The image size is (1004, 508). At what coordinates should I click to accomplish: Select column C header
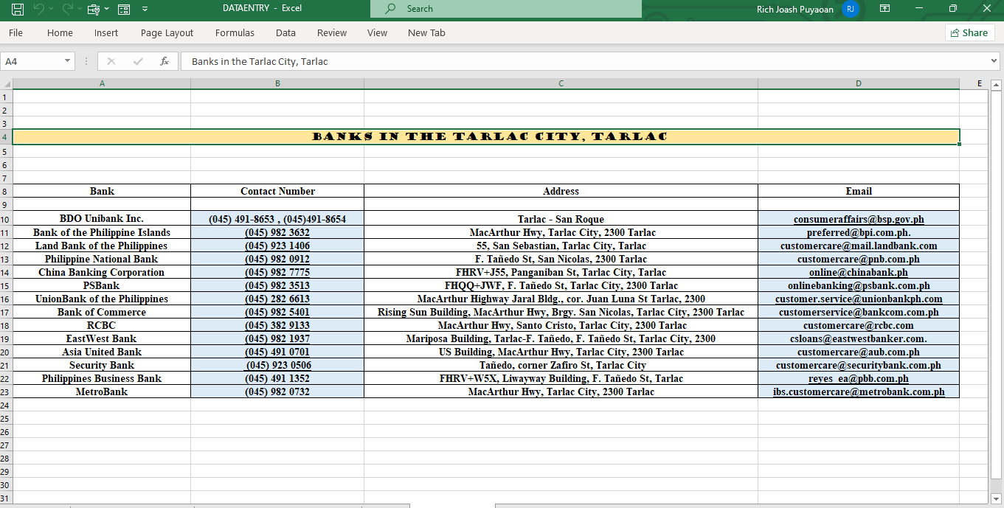(561, 83)
